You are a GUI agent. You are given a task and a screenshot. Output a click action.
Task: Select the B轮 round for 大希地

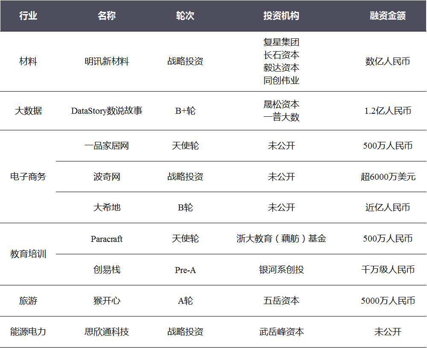coord(185,207)
